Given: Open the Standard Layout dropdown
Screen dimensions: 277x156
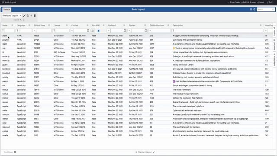Looking at the screenshot, I should pos(12,16).
